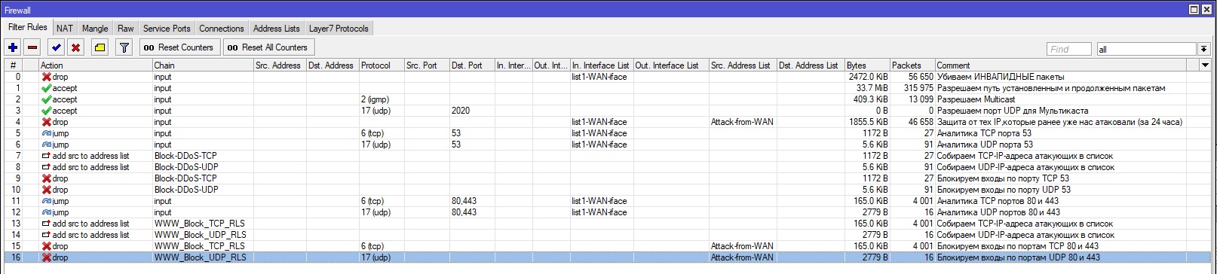Select jump icon in rule 12
This screenshot has width=1217, height=274.
tap(46, 212)
